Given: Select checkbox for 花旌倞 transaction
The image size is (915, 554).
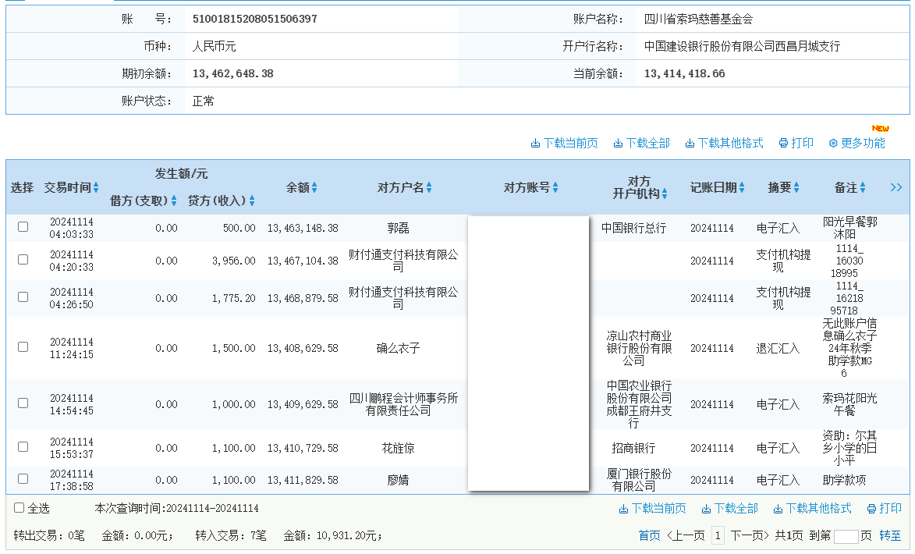Looking at the screenshot, I should [23, 446].
